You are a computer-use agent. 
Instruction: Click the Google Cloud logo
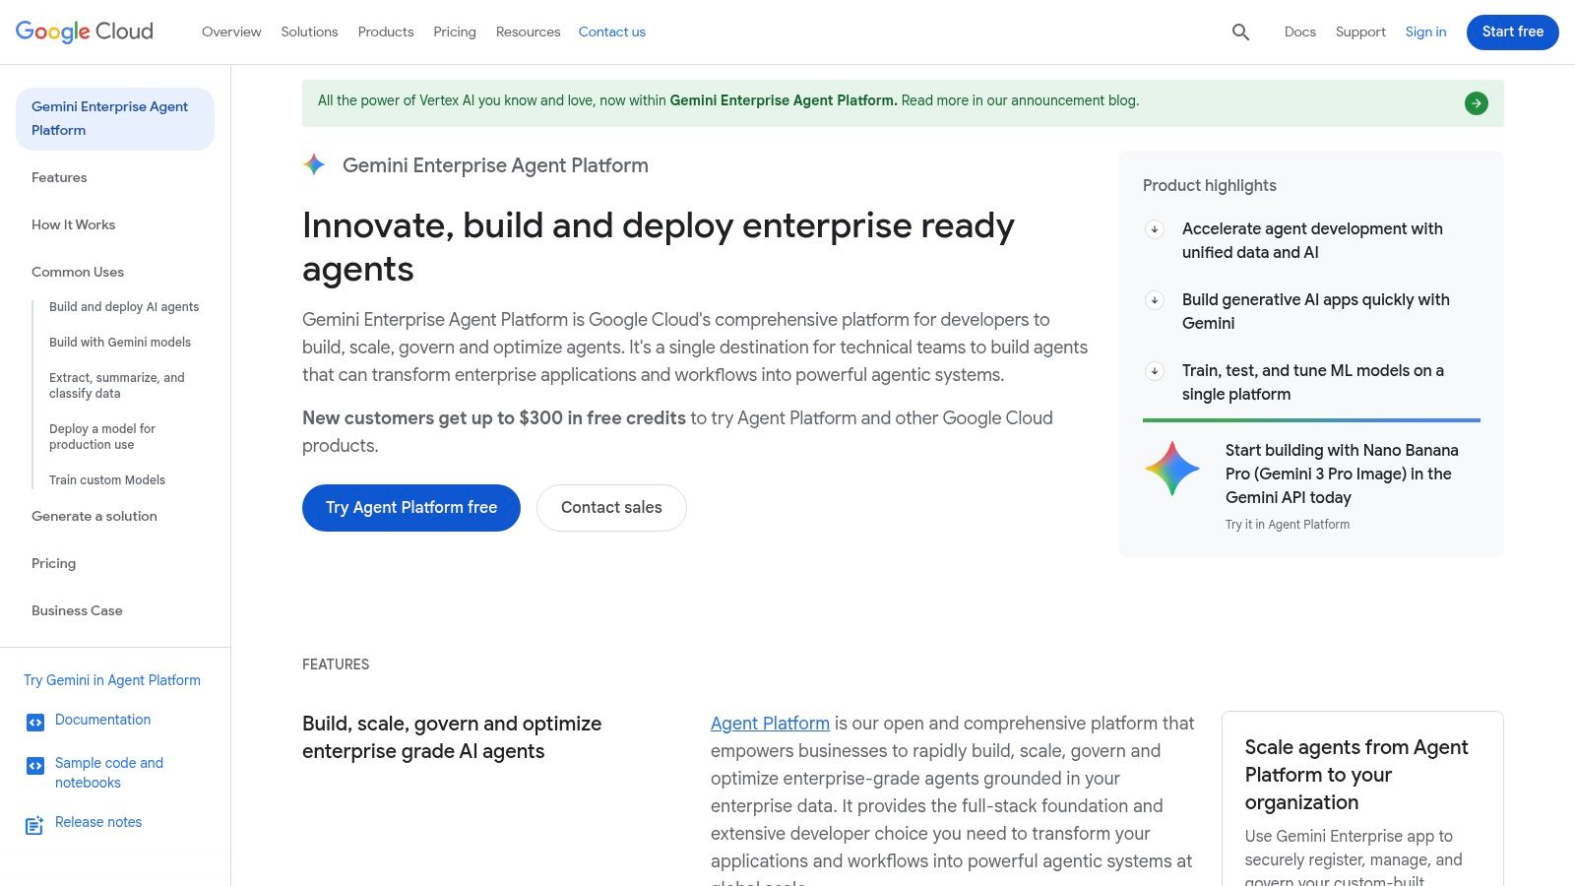(x=84, y=31)
